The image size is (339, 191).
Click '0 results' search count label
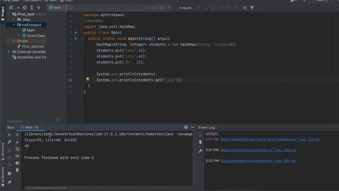(185, 8)
